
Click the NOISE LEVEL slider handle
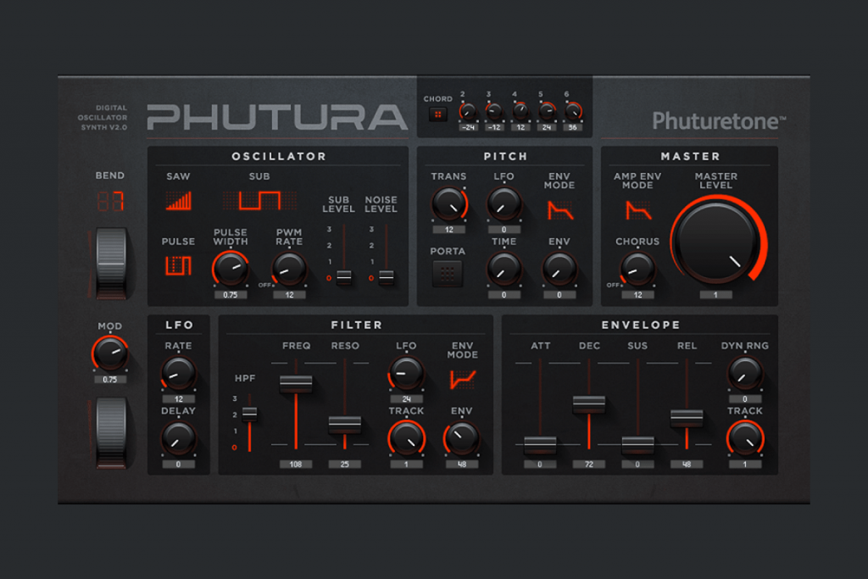[386, 276]
